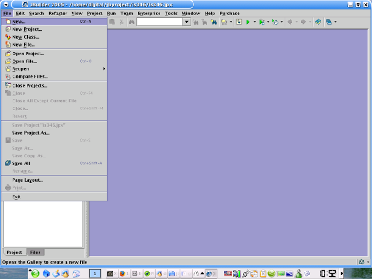The image size is (372, 279).
Task: Click the Optimize project toolbar icon
Action: tap(274, 22)
